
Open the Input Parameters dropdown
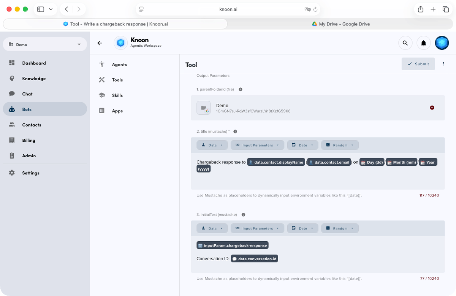[x=257, y=145]
